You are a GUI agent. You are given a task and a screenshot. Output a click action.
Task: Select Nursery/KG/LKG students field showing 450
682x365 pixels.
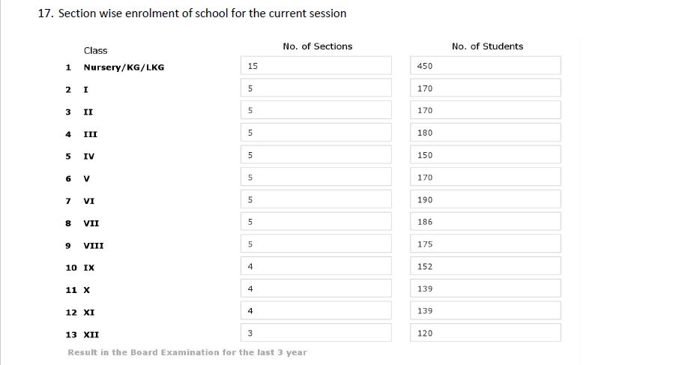pyautogui.click(x=486, y=66)
